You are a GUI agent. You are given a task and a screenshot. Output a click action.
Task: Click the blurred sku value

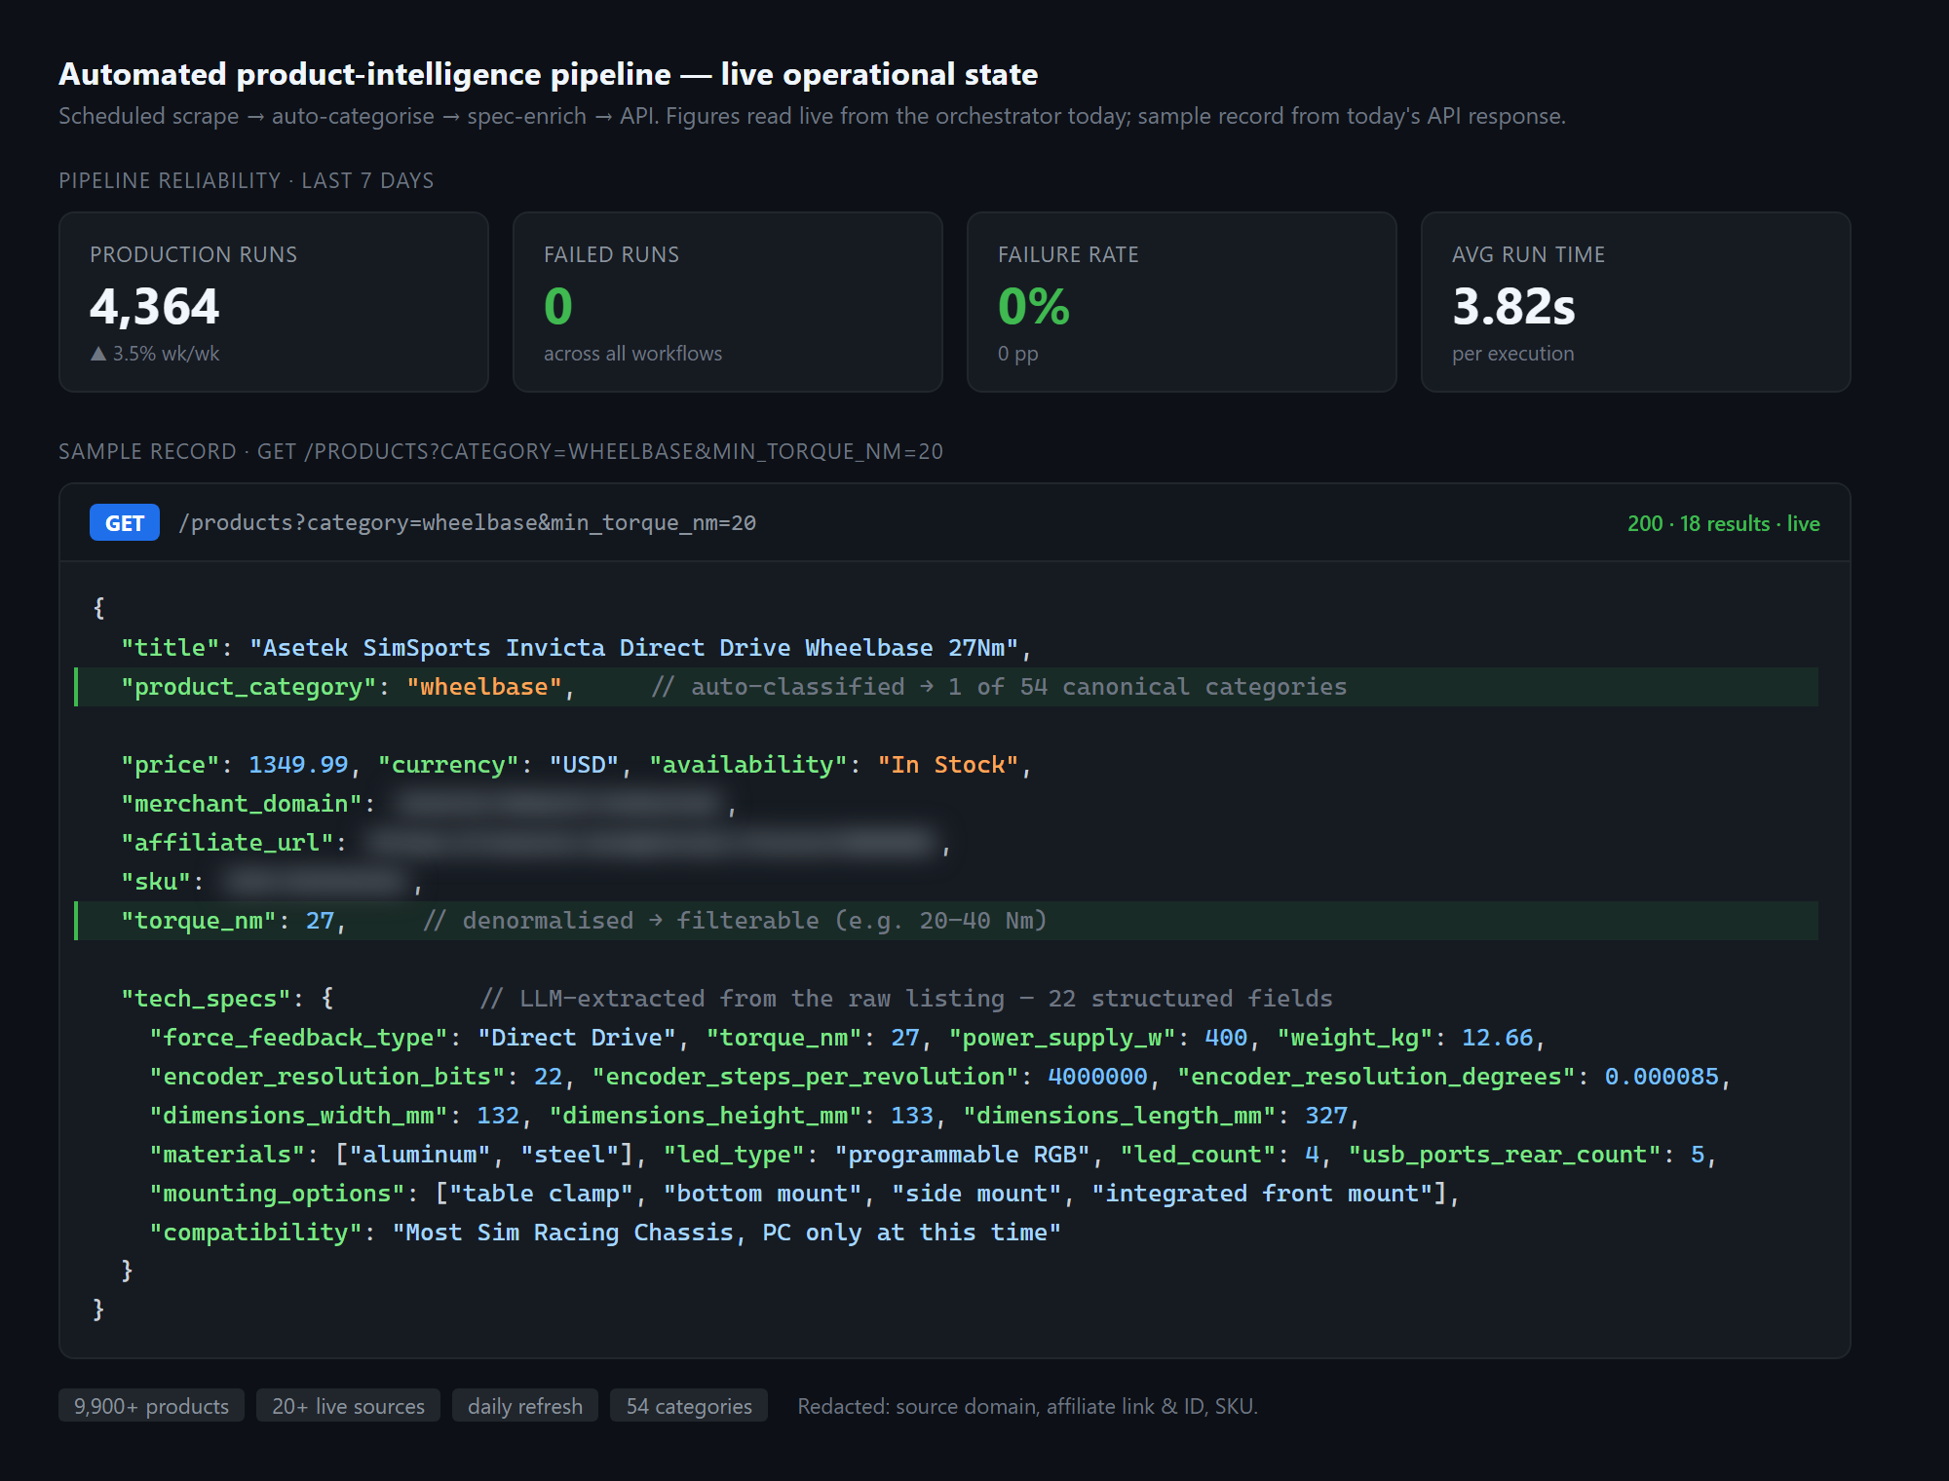(x=314, y=882)
